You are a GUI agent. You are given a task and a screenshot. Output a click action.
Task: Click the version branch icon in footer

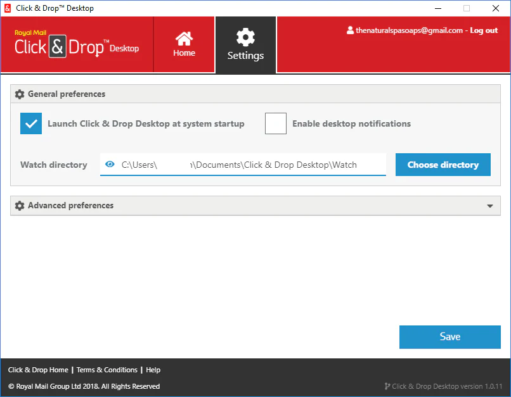(387, 386)
